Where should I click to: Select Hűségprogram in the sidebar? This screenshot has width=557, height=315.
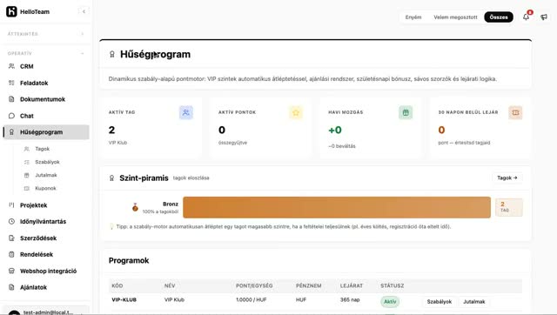point(46,132)
